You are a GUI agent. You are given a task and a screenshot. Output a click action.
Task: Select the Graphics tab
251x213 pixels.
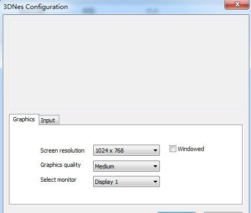(x=24, y=119)
